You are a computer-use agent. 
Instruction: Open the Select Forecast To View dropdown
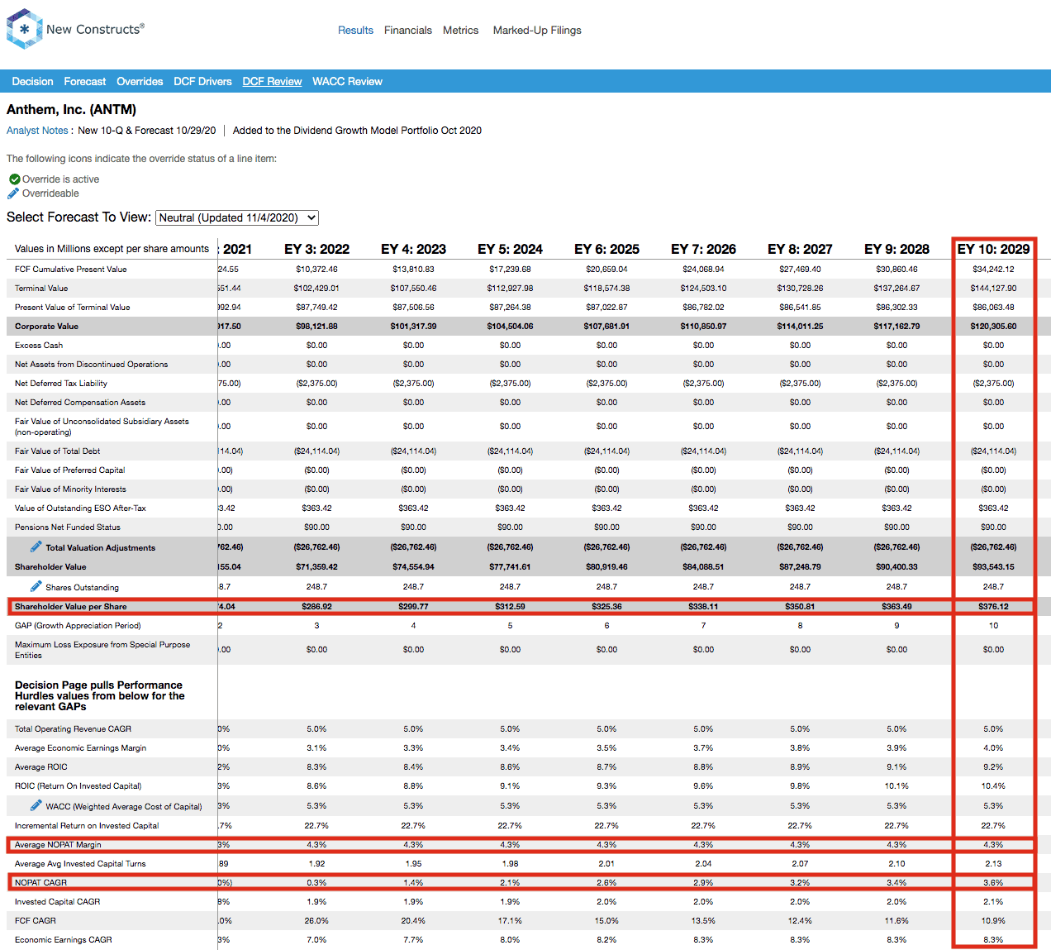[x=237, y=217]
